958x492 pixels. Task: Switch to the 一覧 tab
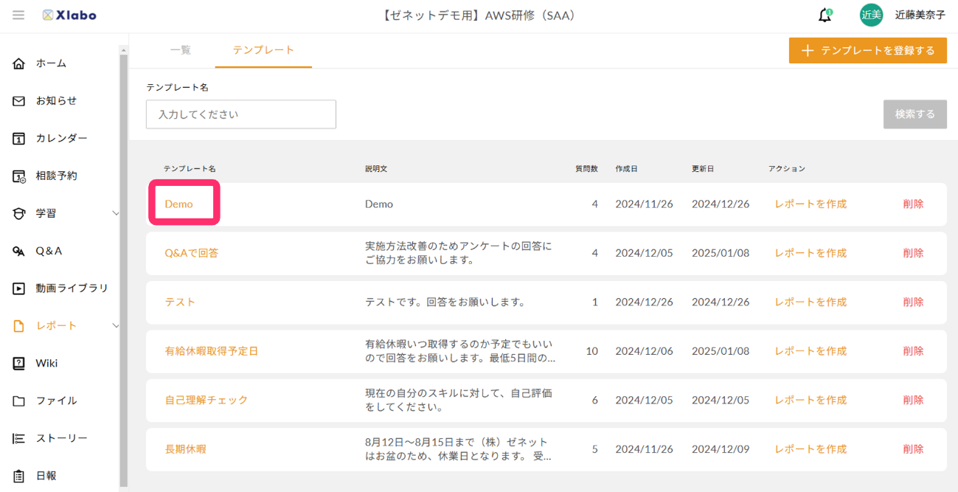181,50
